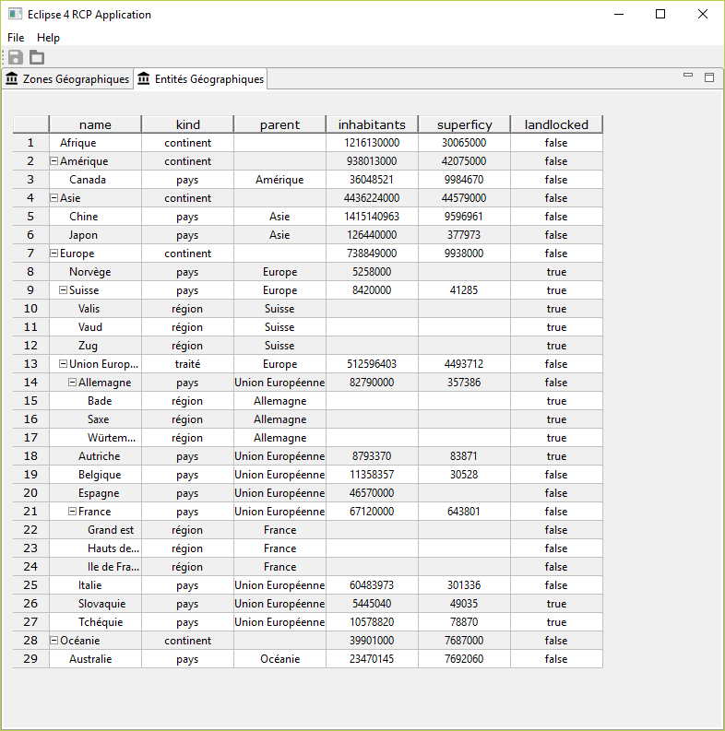This screenshot has width=725, height=731.
Task: Select the Slovaquie name cell
Action: click(95, 603)
